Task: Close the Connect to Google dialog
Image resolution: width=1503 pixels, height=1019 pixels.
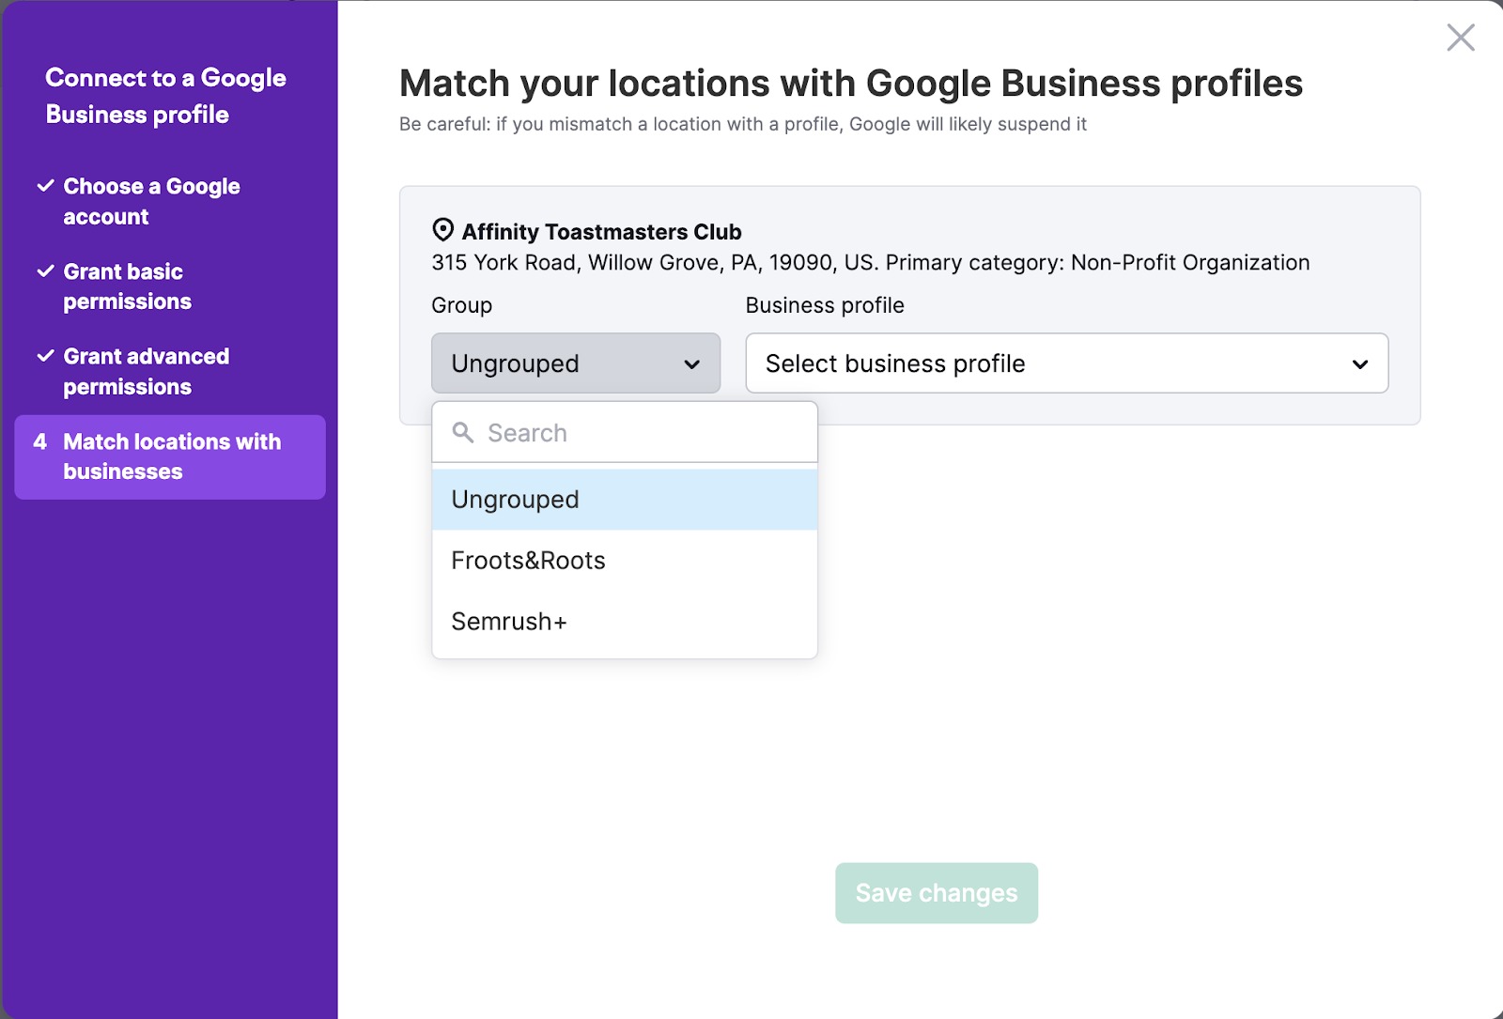Action: click(x=1461, y=38)
